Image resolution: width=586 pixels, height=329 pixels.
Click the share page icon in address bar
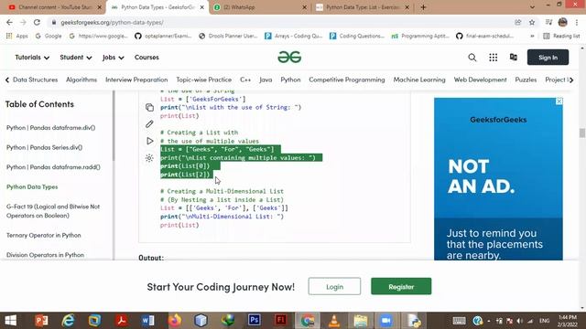pyautogui.click(x=518, y=22)
